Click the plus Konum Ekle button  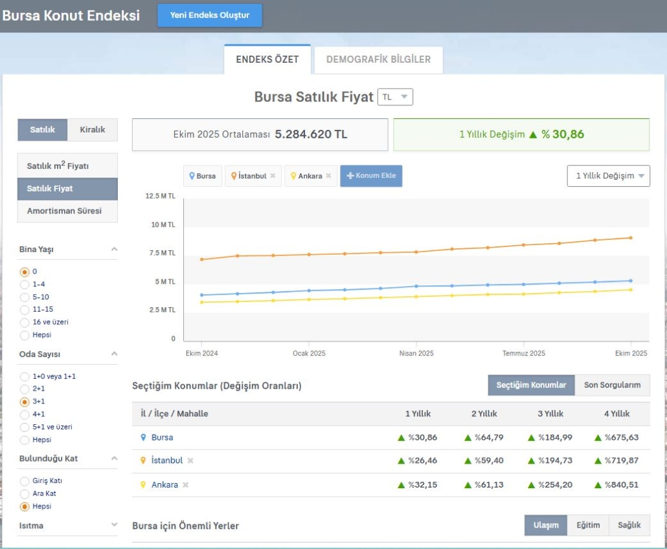point(371,176)
